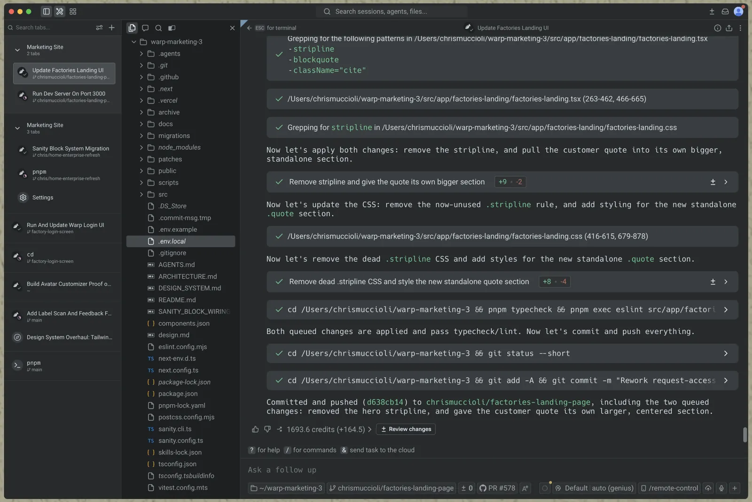This screenshot has width=752, height=502.
Task: Click the /remote-control chip
Action: [x=669, y=488]
